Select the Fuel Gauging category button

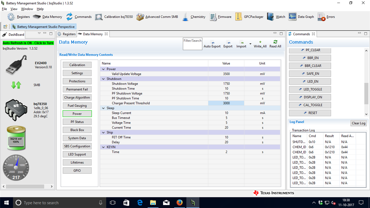tap(77, 106)
